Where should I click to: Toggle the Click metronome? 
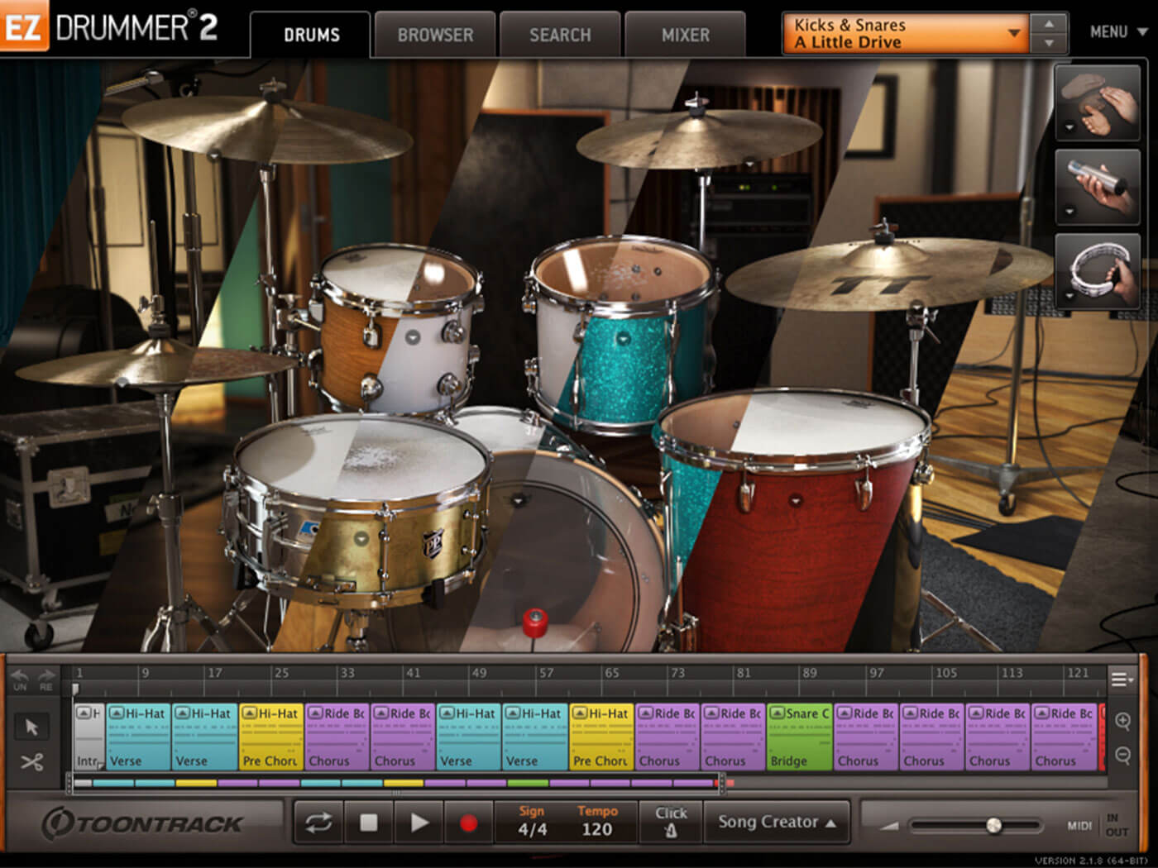pos(671,822)
